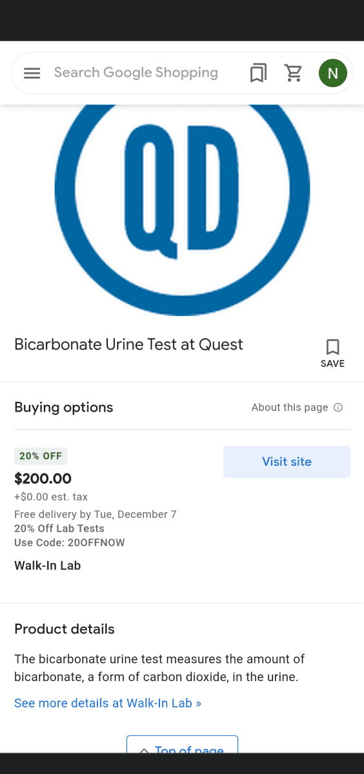
Task: Open the hamburger navigation menu
Action: [x=32, y=73]
